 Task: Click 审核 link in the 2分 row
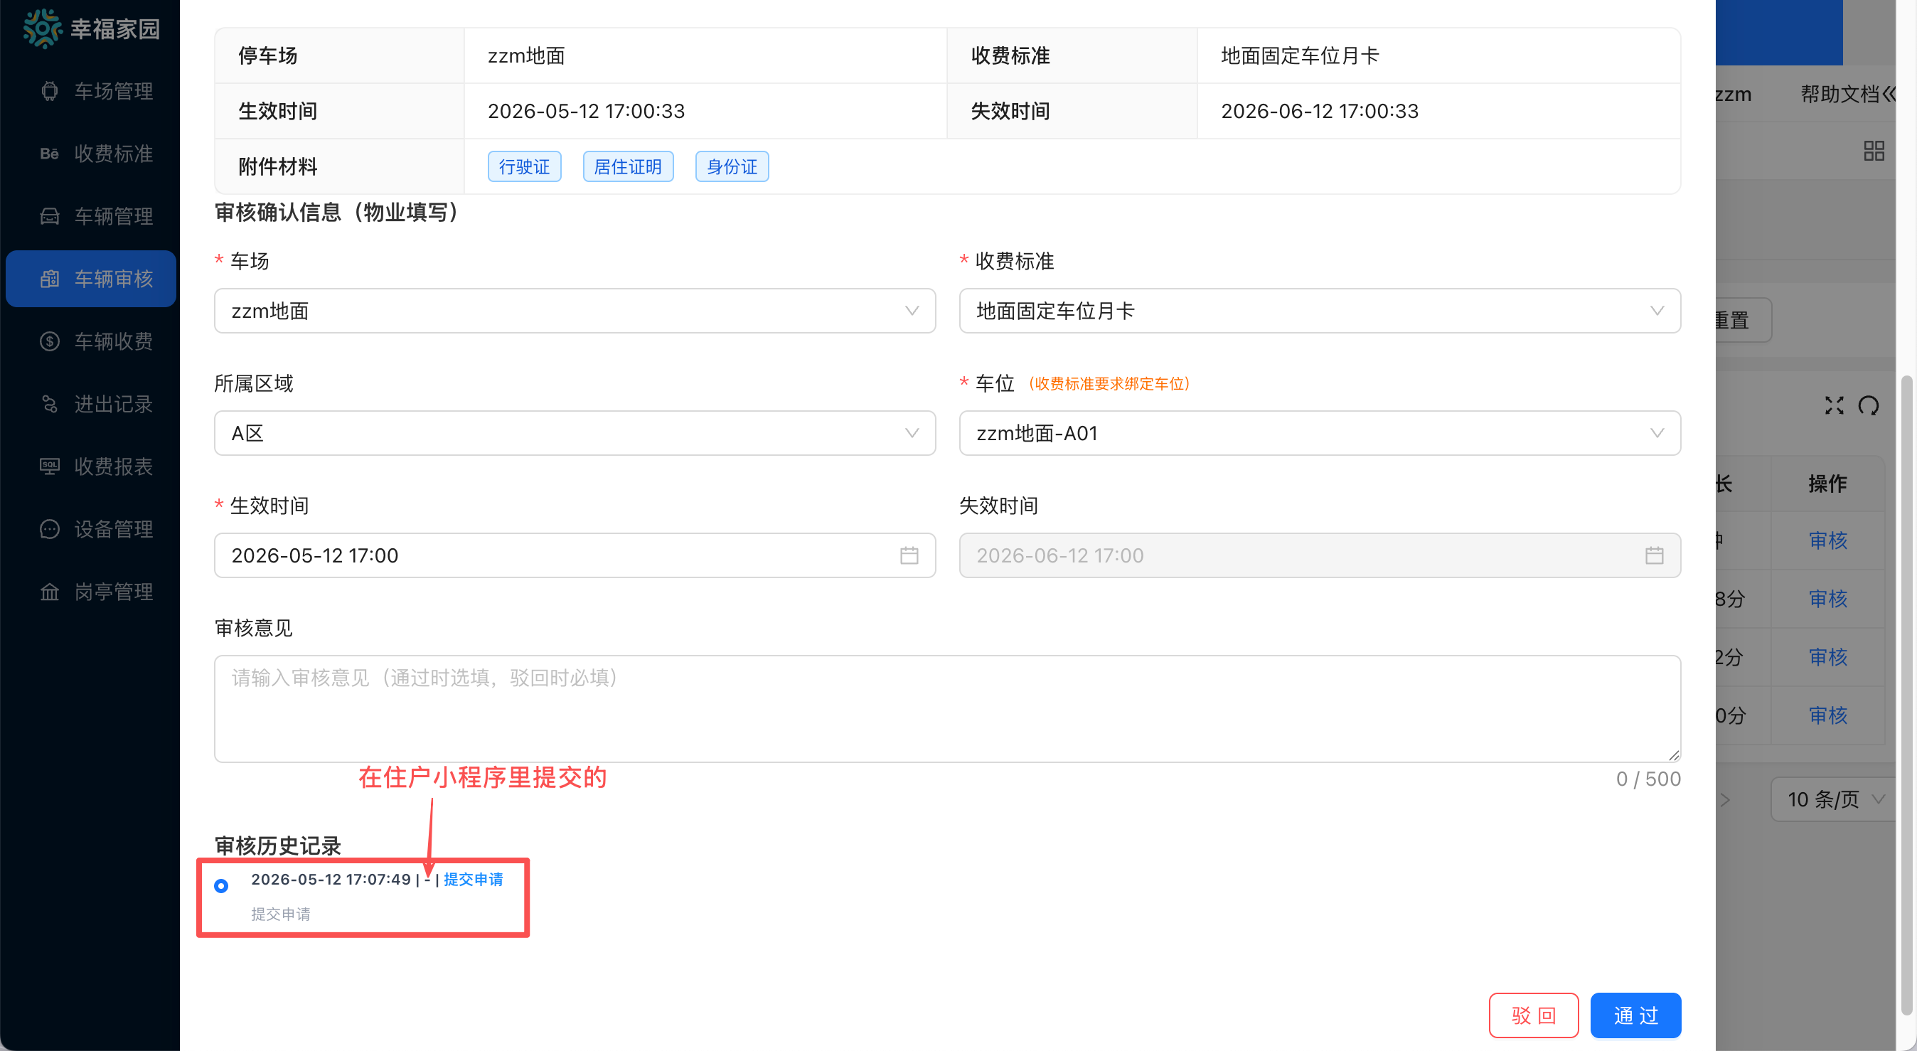coord(1827,656)
